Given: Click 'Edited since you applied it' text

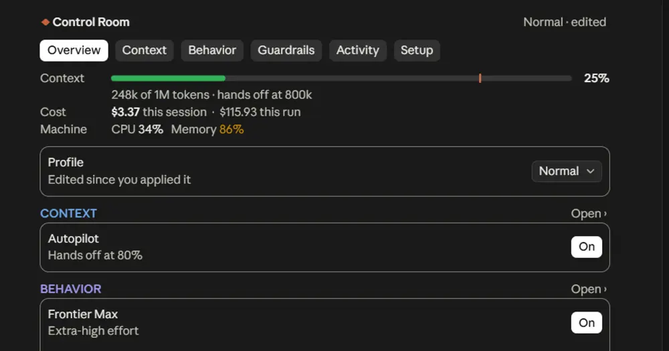Looking at the screenshot, I should coord(119,180).
